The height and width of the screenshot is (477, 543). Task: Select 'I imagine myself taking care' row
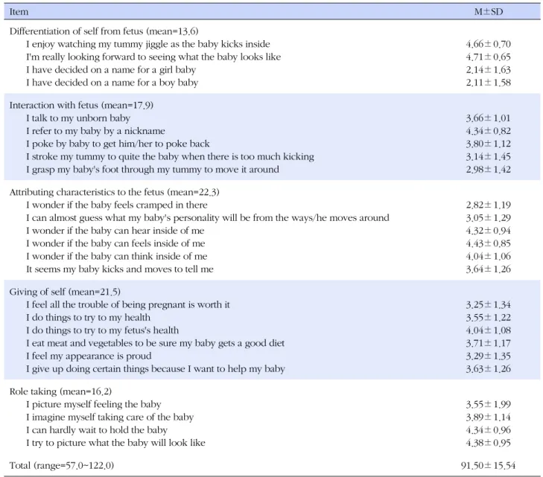pyautogui.click(x=109, y=417)
